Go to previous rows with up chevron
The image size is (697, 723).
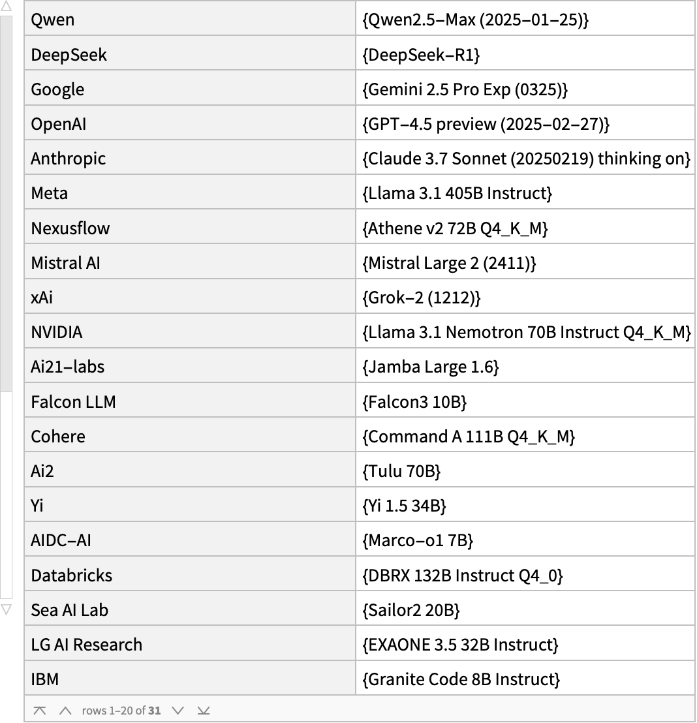coord(65,711)
